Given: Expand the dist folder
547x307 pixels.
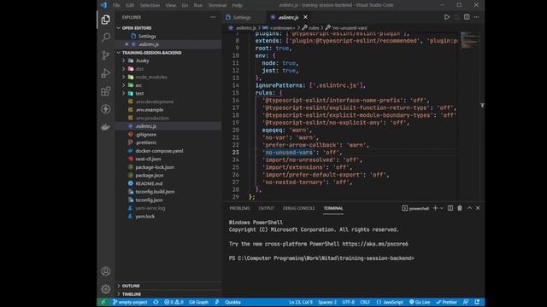Looking at the screenshot, I should [x=123, y=69].
